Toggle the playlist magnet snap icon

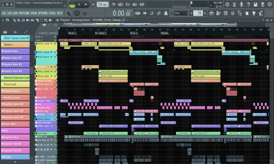[x=7, y=20]
